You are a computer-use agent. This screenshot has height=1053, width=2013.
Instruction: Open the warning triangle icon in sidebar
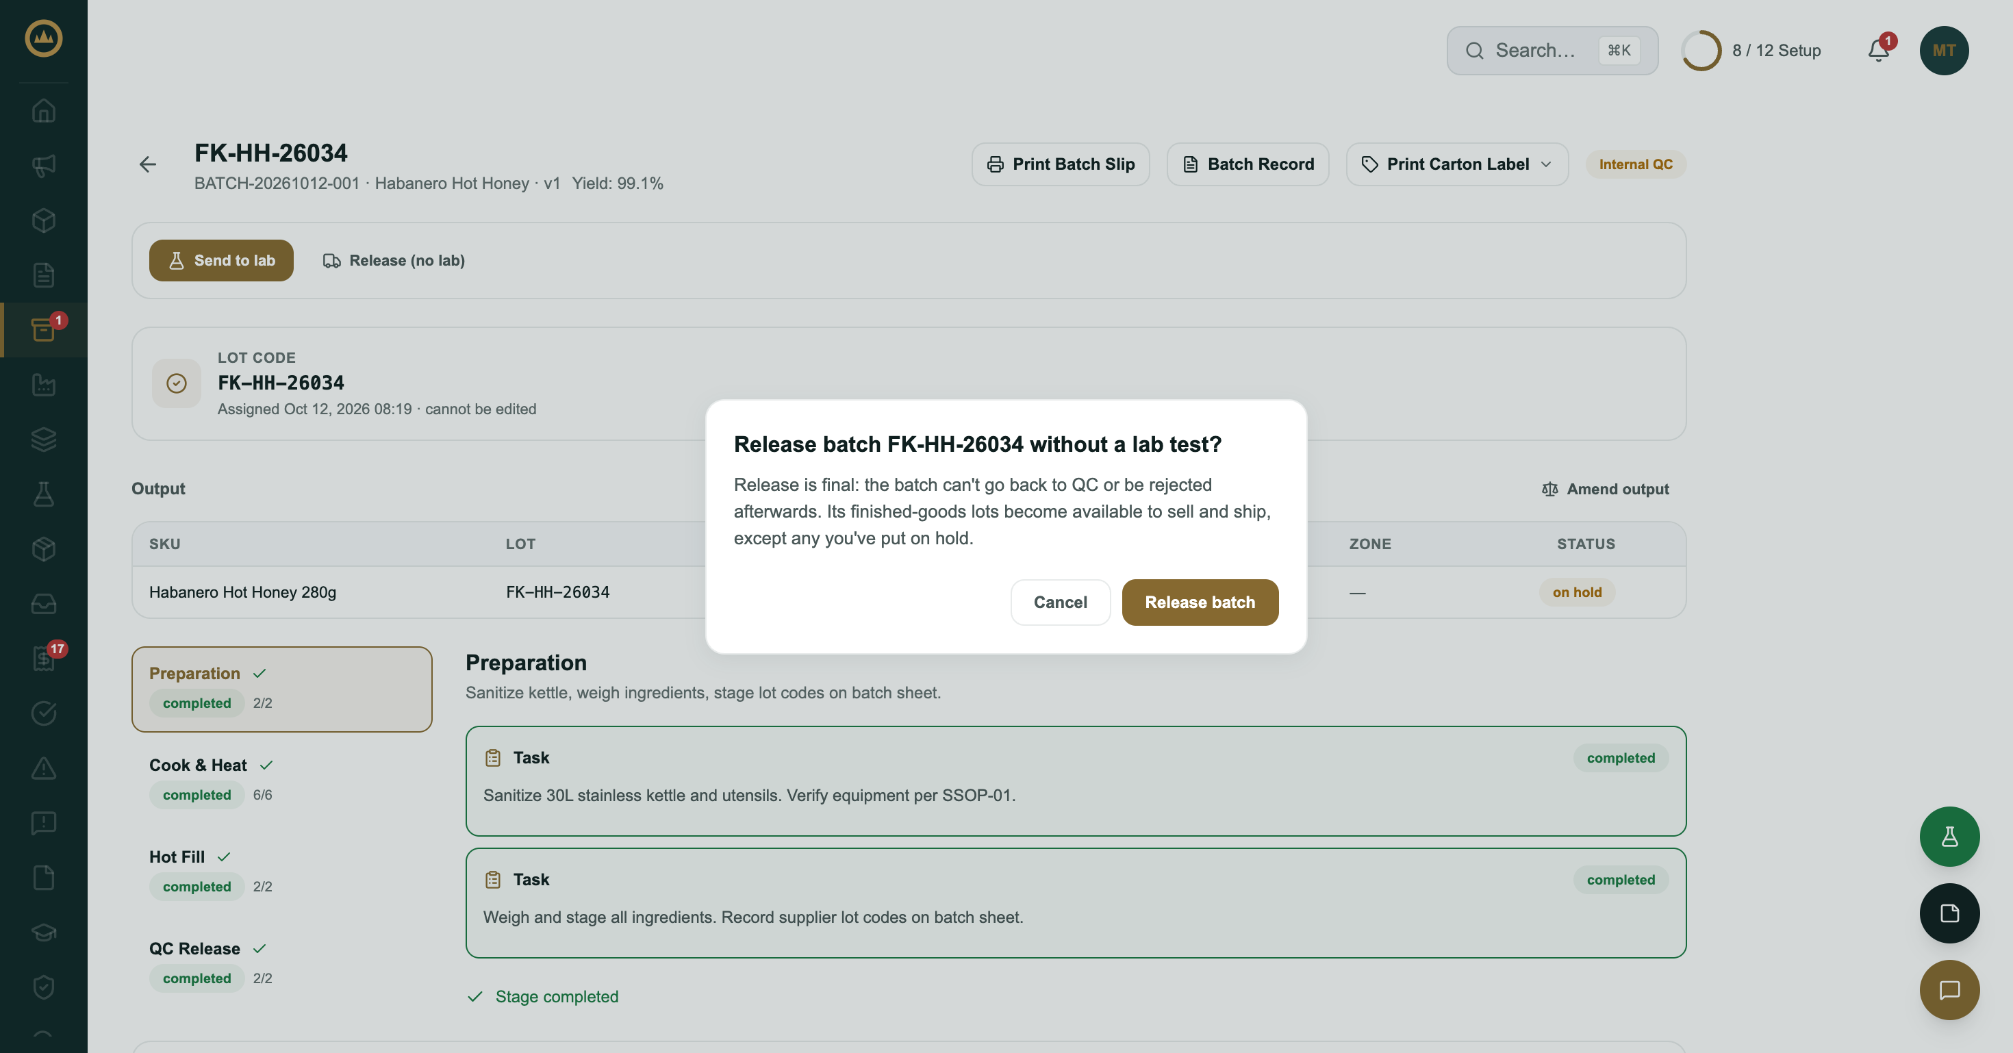point(44,768)
